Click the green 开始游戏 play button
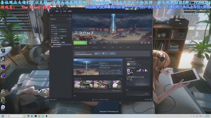 point(80,43)
